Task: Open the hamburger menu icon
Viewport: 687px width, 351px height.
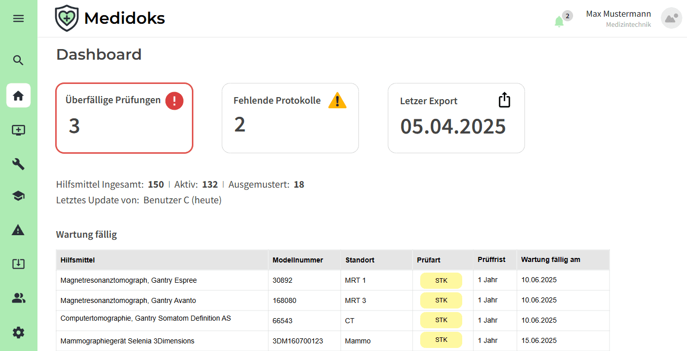Action: pos(18,19)
